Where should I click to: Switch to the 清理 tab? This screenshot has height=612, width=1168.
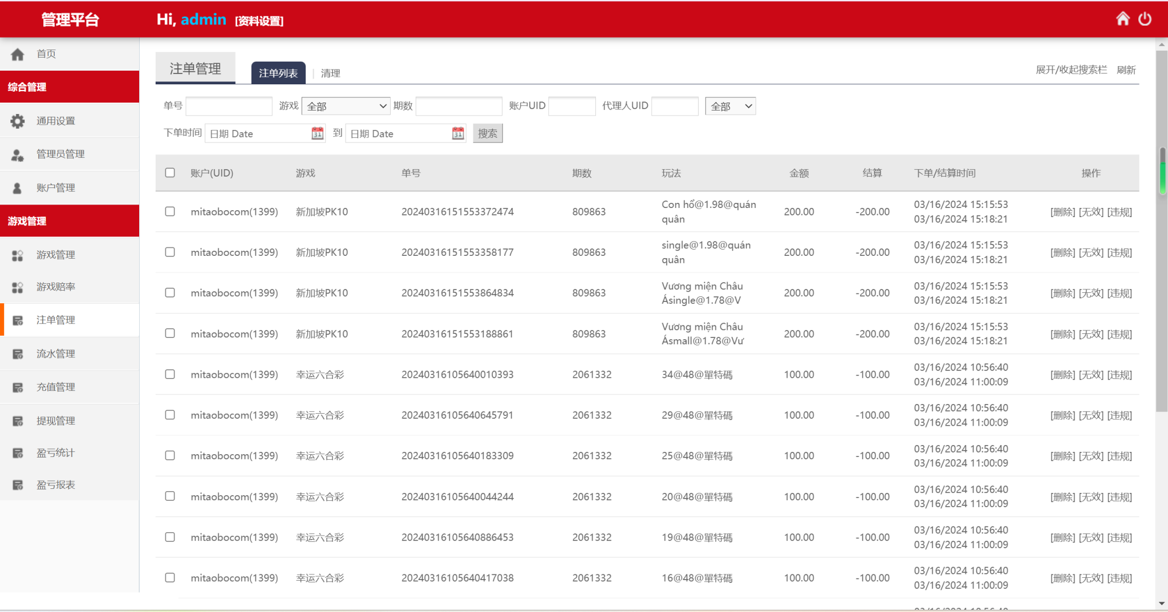(330, 73)
